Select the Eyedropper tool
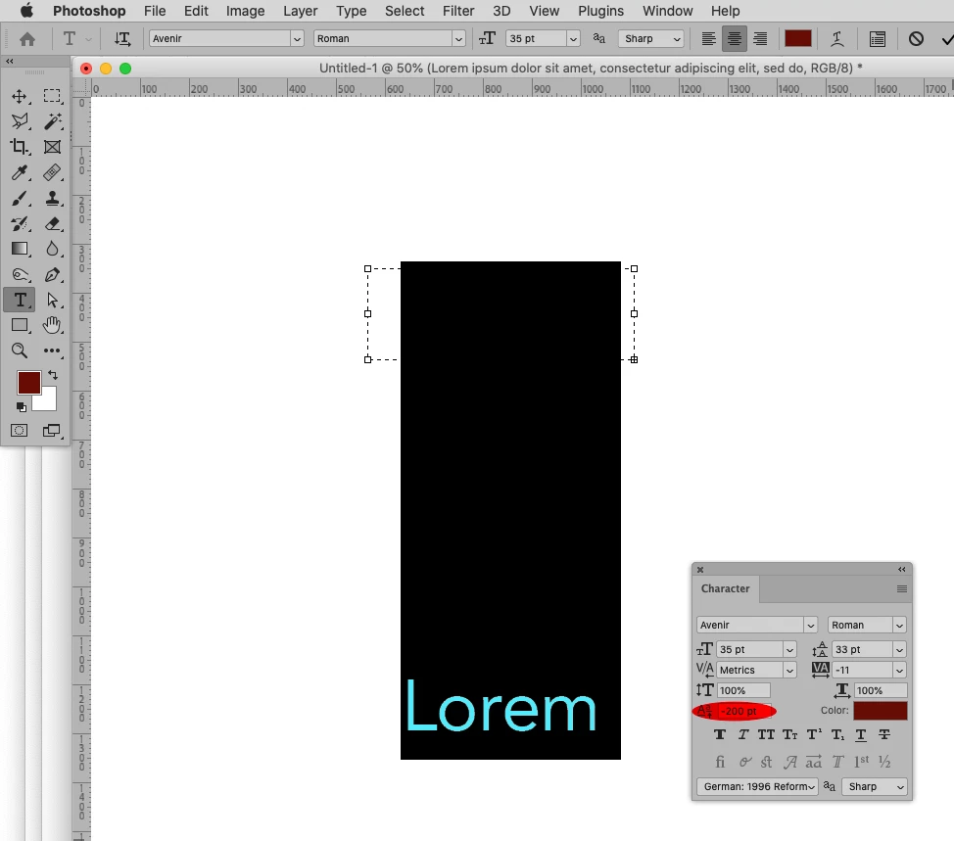The height and width of the screenshot is (841, 954). [20, 172]
